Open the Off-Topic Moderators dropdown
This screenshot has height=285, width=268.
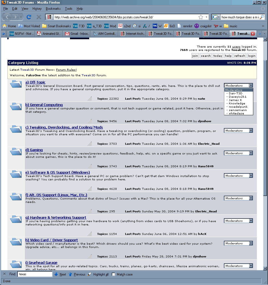[239, 85]
